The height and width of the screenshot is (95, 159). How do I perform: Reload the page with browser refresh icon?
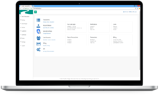24,9
